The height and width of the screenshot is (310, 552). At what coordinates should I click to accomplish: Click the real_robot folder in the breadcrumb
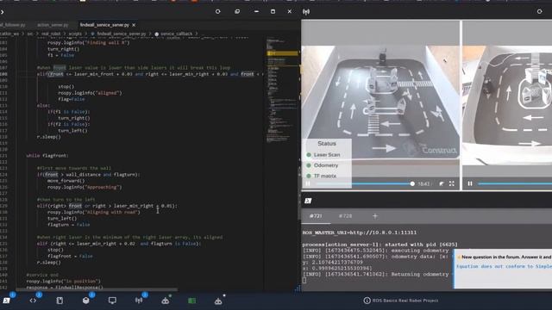(x=51, y=34)
